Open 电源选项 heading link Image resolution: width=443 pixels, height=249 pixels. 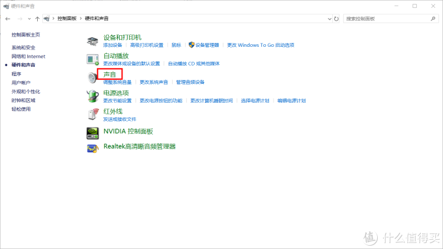pos(116,93)
